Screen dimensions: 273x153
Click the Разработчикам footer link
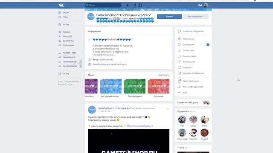click(x=72, y=82)
